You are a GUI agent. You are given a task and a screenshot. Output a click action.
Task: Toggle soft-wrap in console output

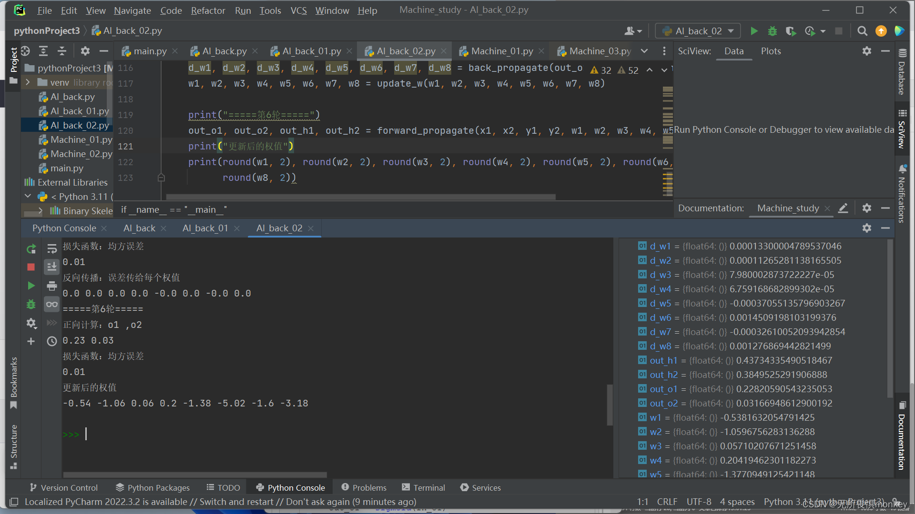click(x=52, y=248)
